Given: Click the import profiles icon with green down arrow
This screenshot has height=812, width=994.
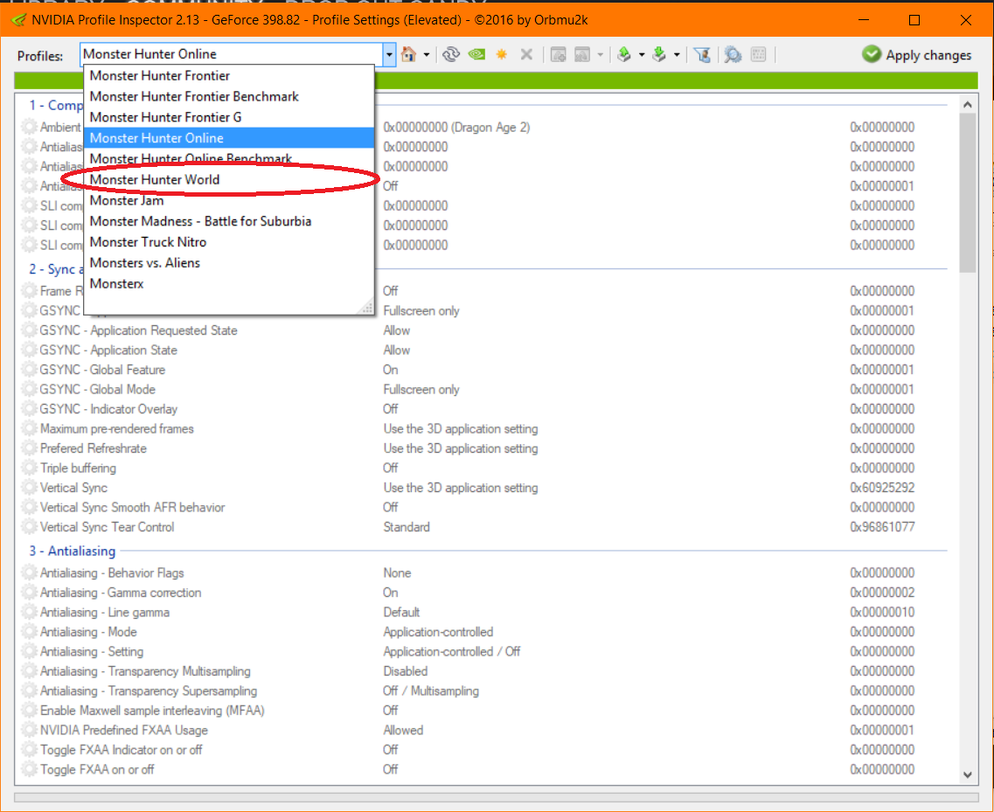Looking at the screenshot, I should pos(659,54).
